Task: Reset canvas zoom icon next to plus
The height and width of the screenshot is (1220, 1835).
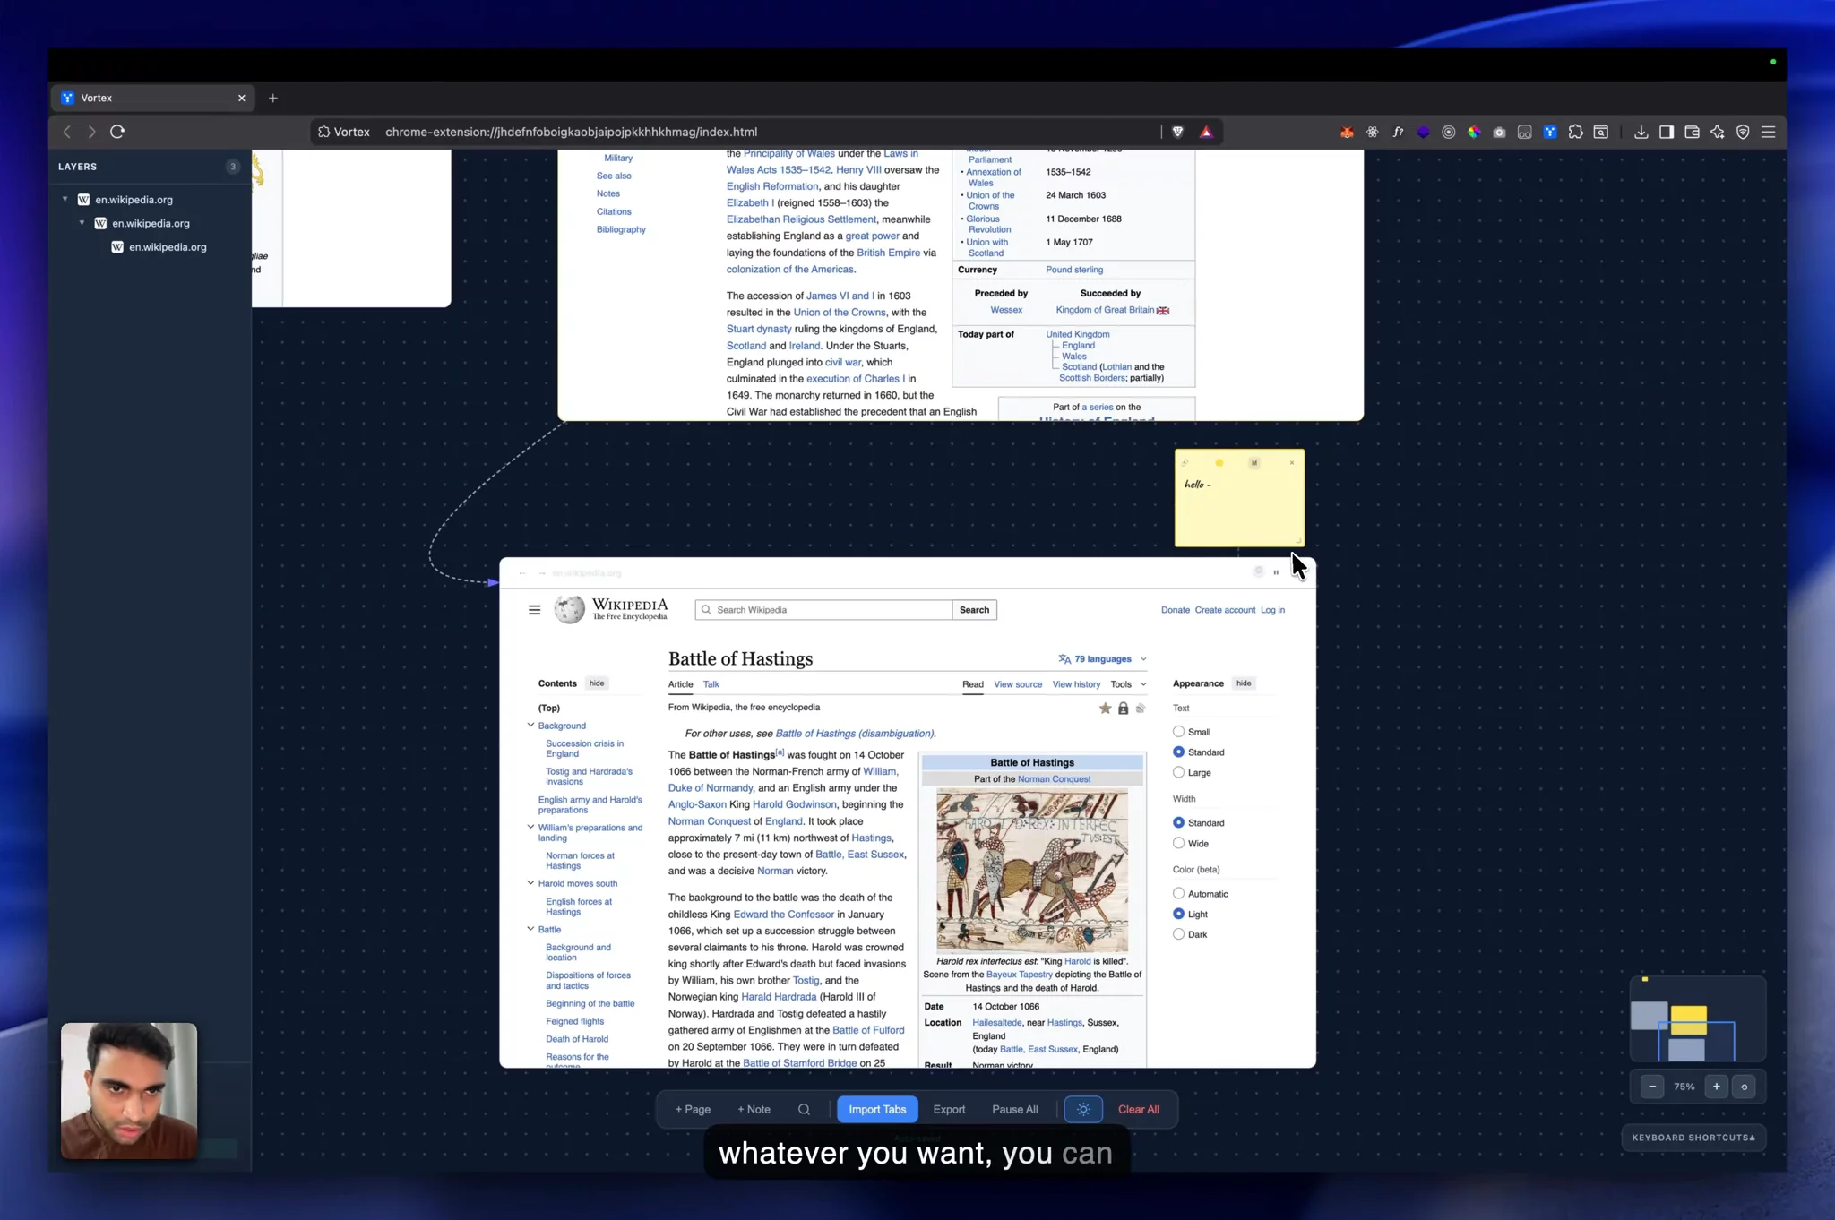Action: (1744, 1087)
